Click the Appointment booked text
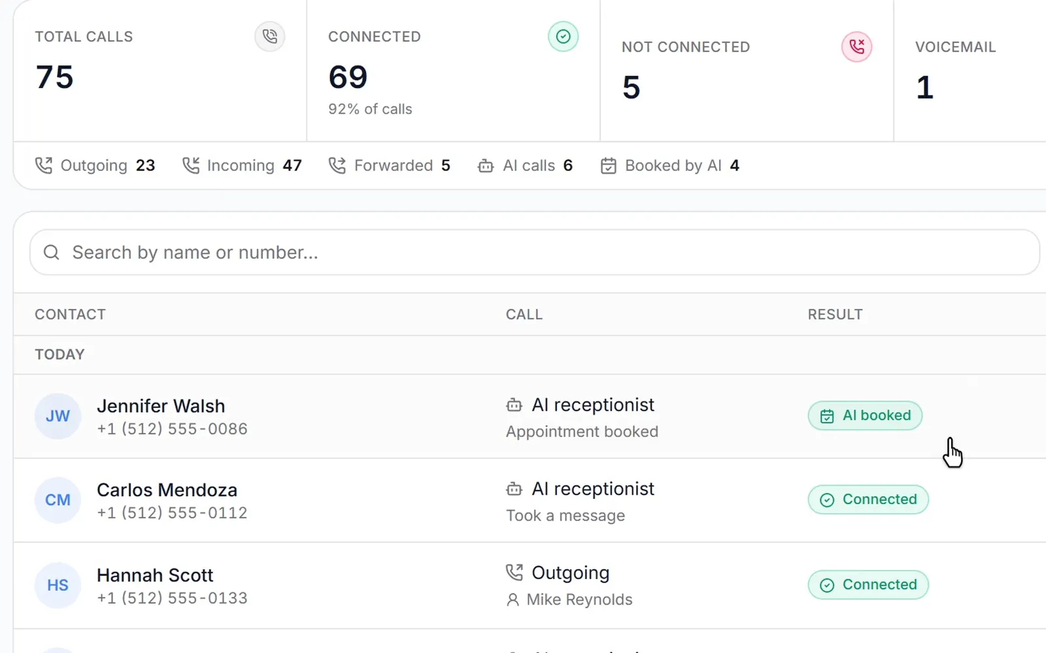The width and height of the screenshot is (1046, 653). click(x=582, y=432)
